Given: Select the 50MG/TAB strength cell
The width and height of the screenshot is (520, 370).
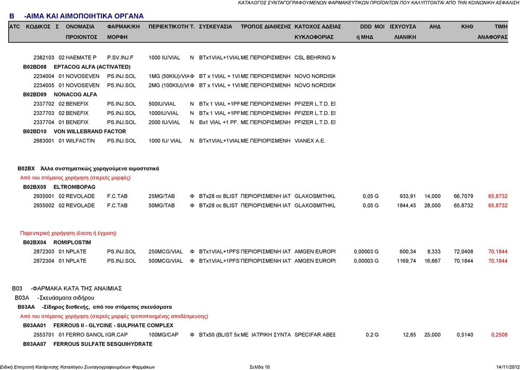Looking at the screenshot, I should click(x=161, y=205).
